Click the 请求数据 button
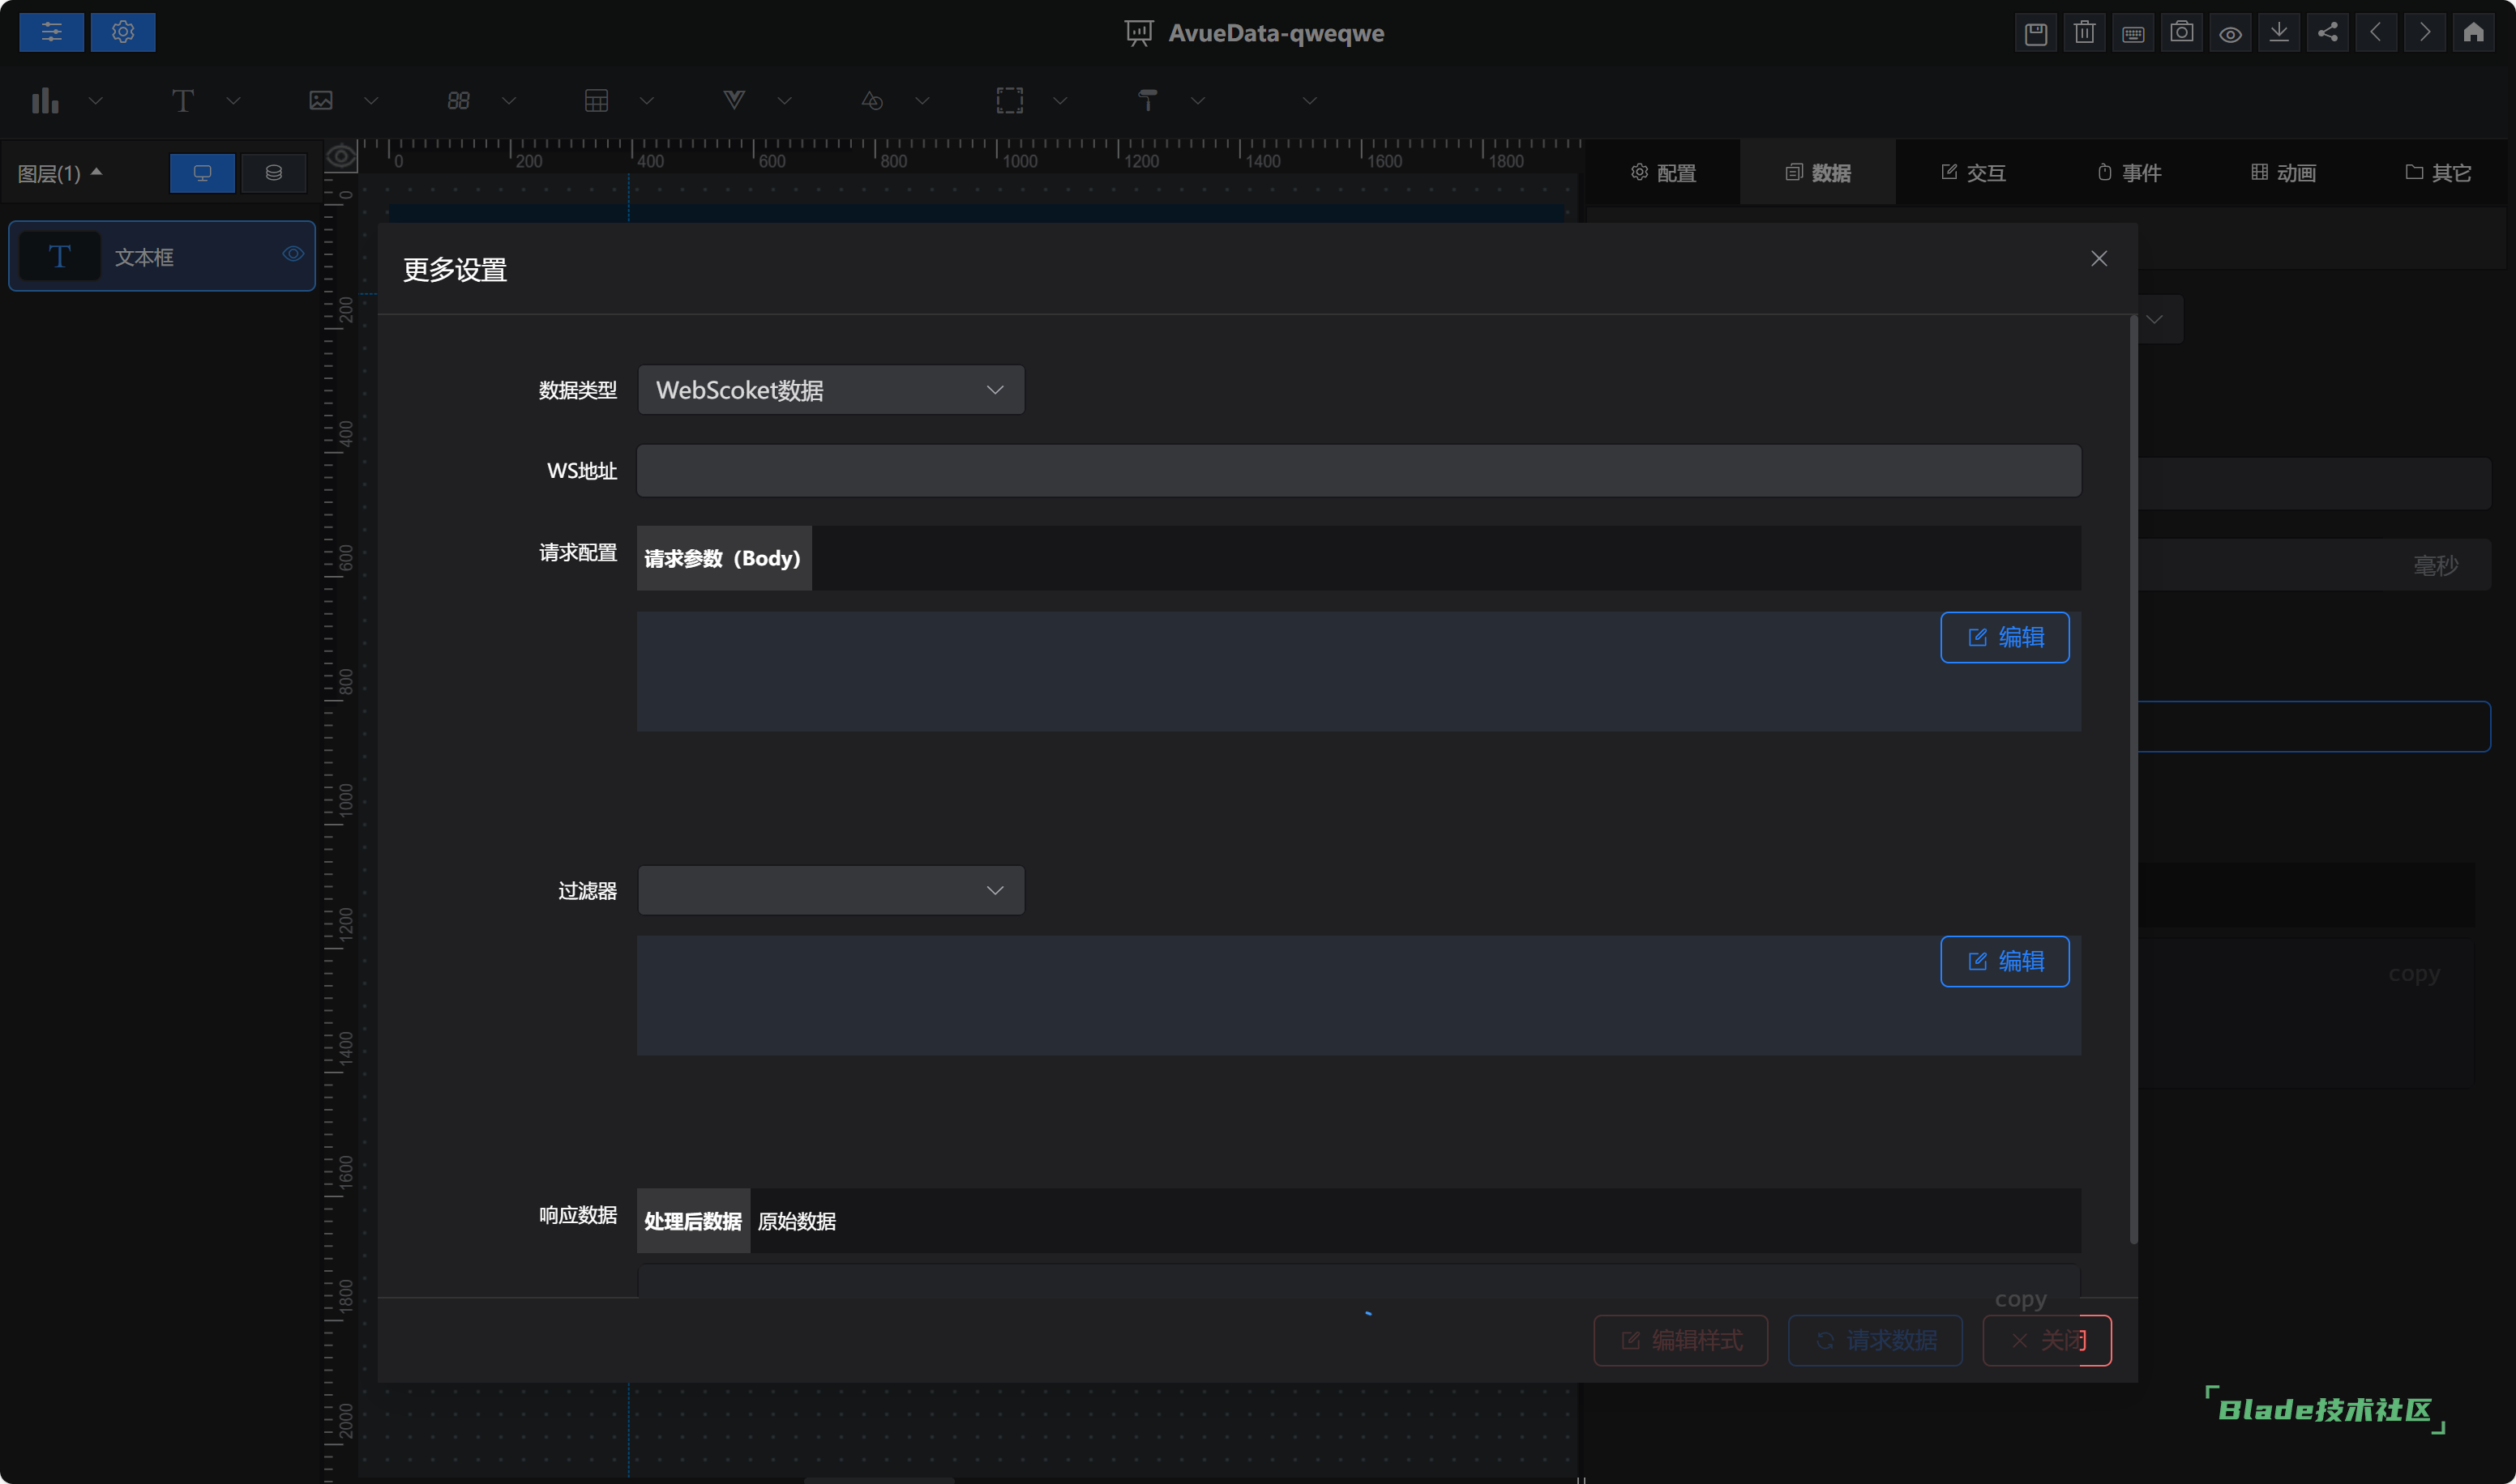The image size is (2516, 1484). pyautogui.click(x=1875, y=1340)
